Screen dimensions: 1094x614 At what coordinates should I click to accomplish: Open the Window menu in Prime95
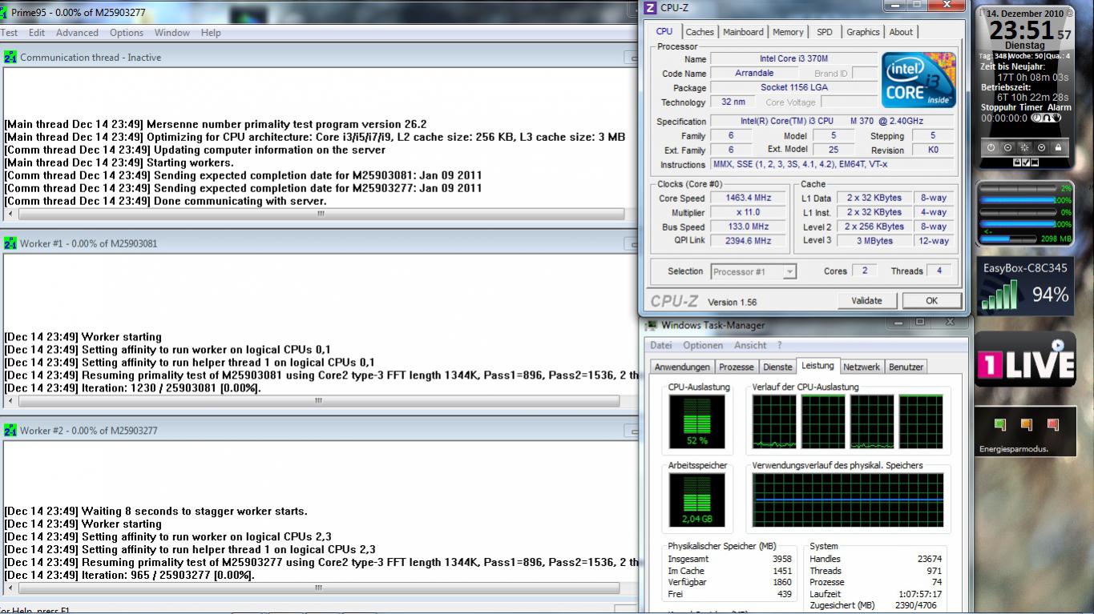tap(172, 33)
